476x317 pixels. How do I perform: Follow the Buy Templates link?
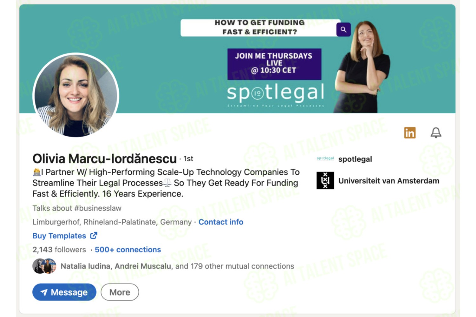[59, 236]
